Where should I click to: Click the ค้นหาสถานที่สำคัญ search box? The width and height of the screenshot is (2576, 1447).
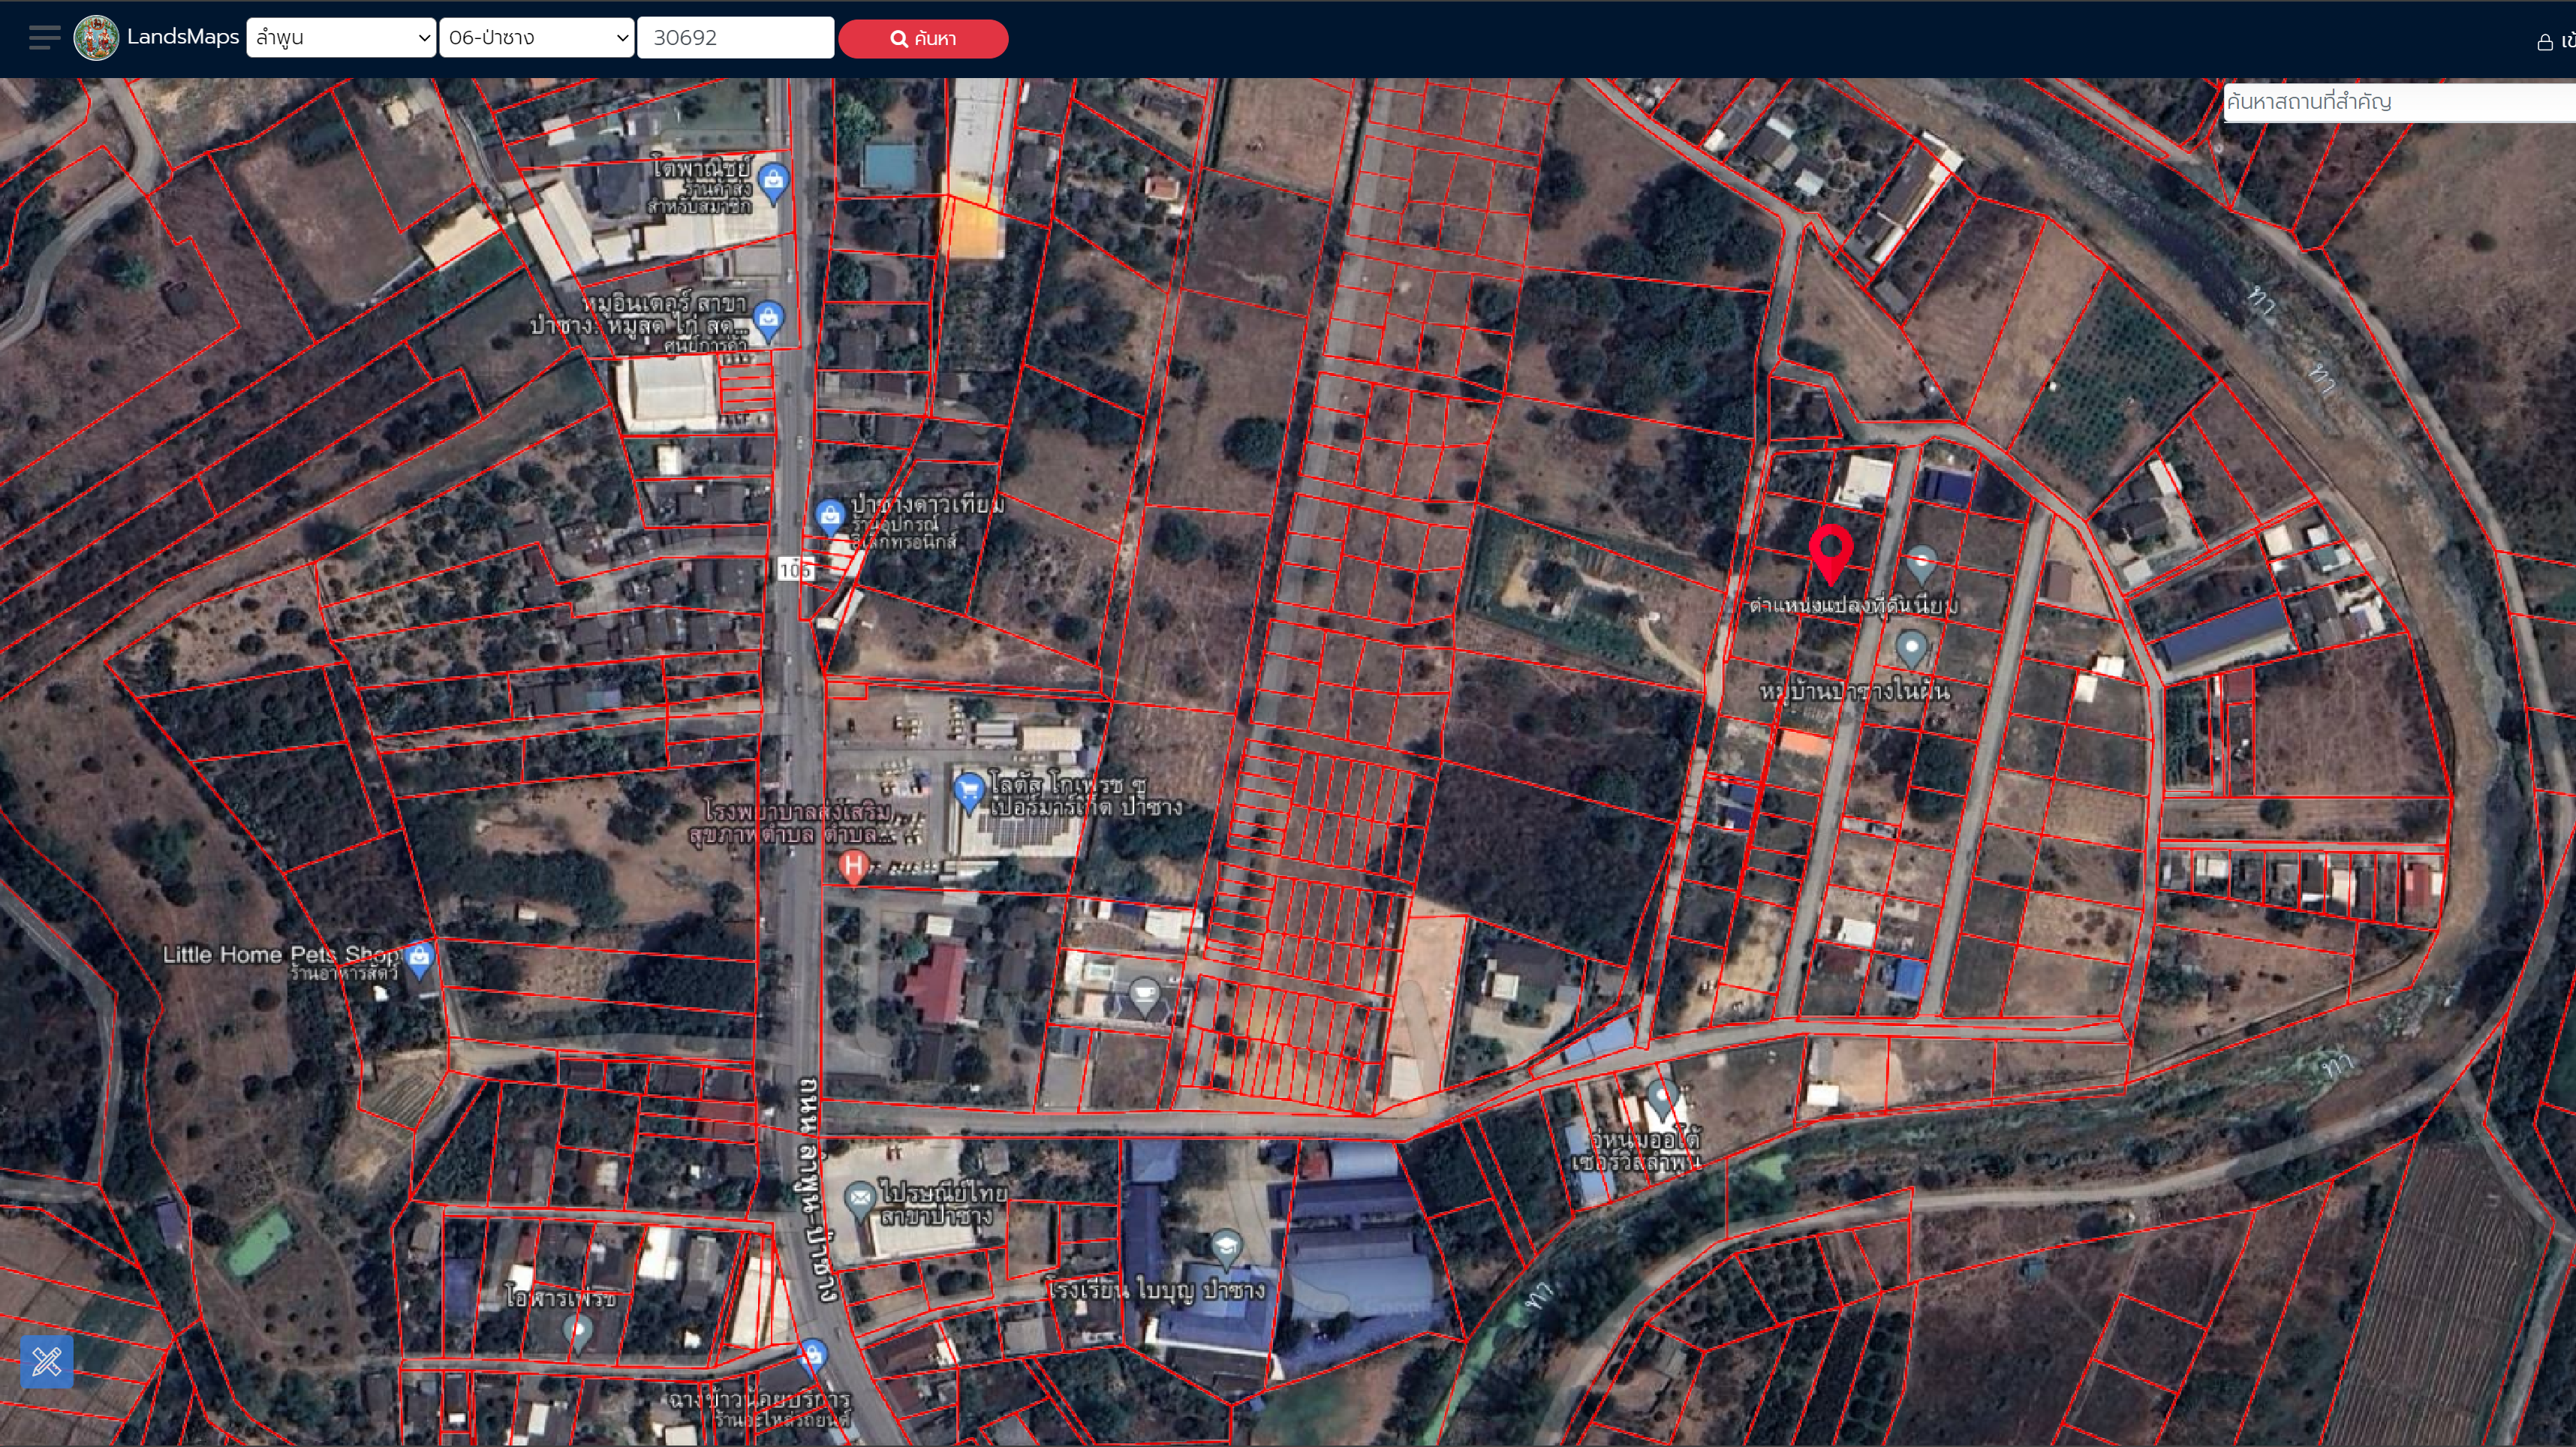2399,102
